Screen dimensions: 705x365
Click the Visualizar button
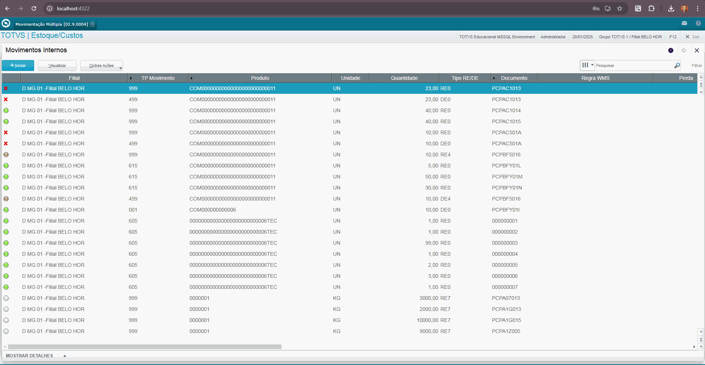57,65
